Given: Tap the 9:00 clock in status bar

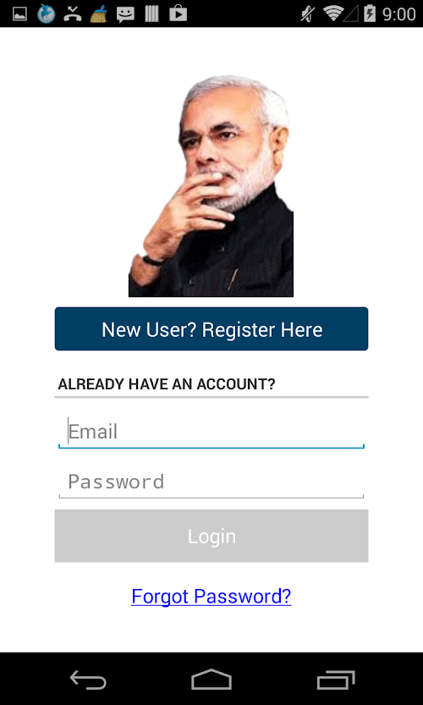Looking at the screenshot, I should tap(398, 14).
